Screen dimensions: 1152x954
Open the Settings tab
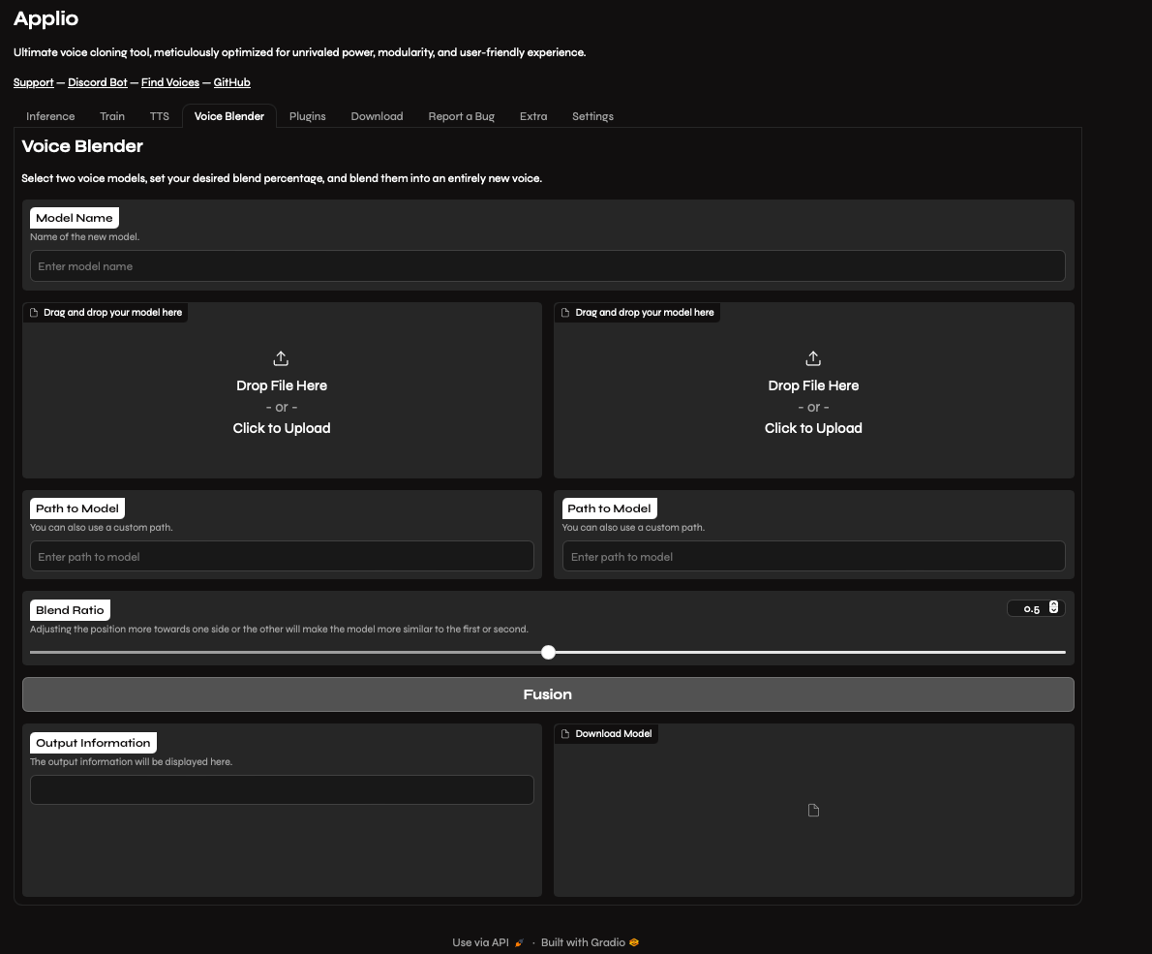[592, 116]
